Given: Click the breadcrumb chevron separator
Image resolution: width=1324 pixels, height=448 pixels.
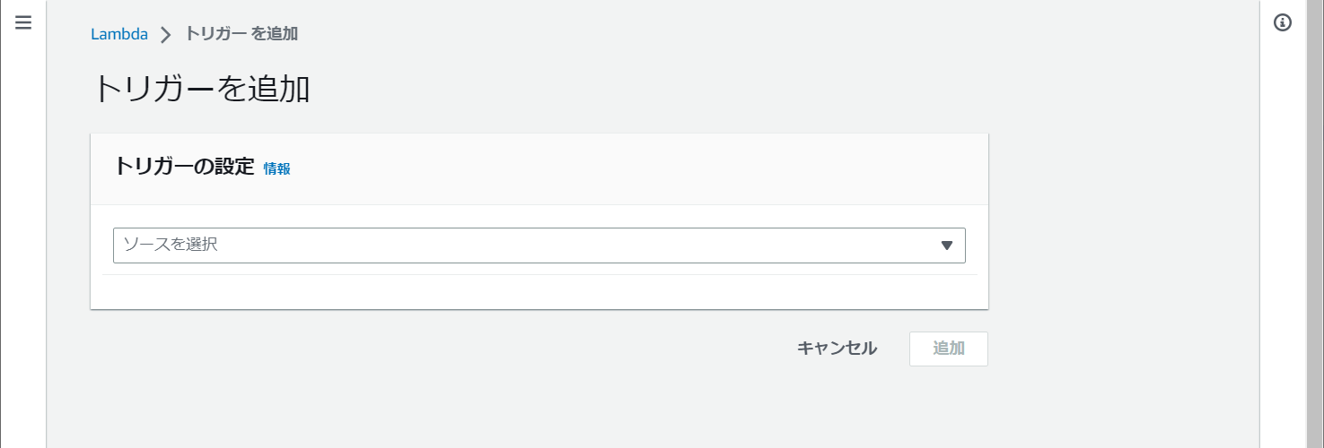Looking at the screenshot, I should [165, 35].
